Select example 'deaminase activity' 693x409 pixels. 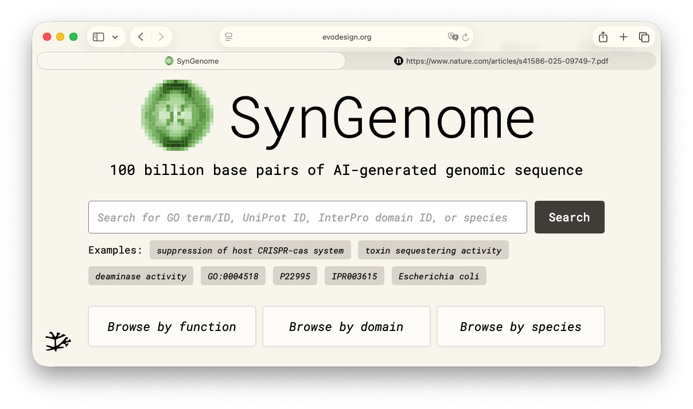click(141, 276)
